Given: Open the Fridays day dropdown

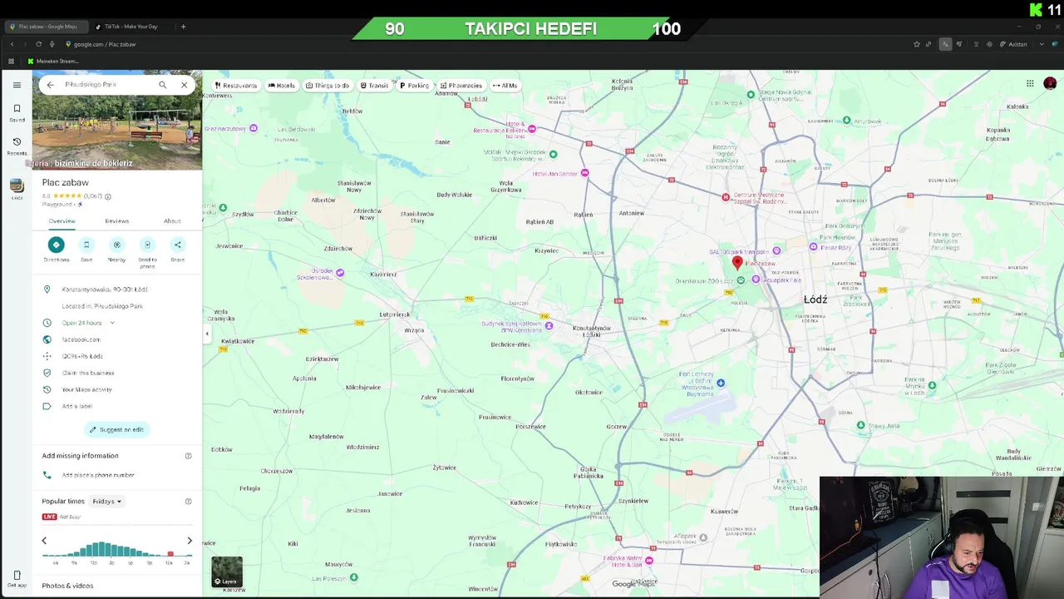Looking at the screenshot, I should pyautogui.click(x=106, y=502).
